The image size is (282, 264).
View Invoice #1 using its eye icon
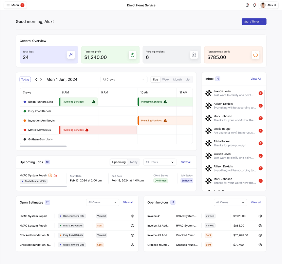260,216
